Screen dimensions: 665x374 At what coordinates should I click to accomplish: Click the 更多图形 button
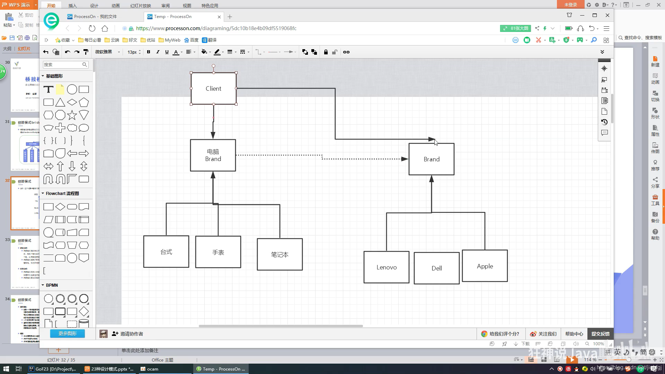68,333
